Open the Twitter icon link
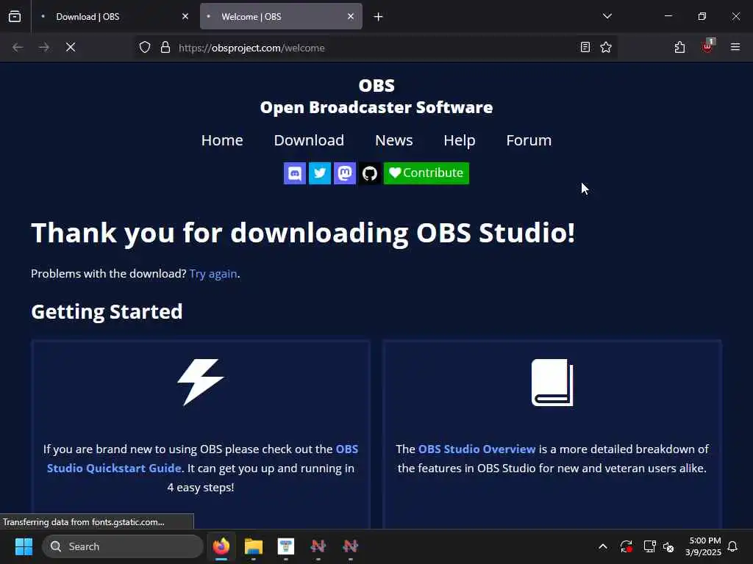This screenshot has height=564, width=753. coord(319,173)
